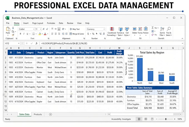Image resolution: width=189 pixels, height=127 pixels.
Task: Click the Increase Decimal icon
Action: [x=100, y=34]
